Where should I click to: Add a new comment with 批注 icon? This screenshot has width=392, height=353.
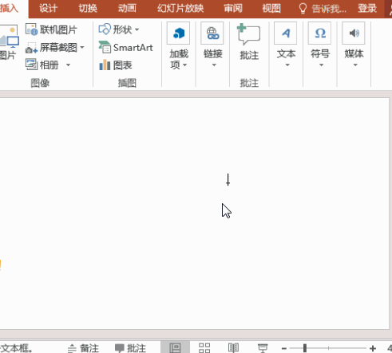[x=249, y=42]
